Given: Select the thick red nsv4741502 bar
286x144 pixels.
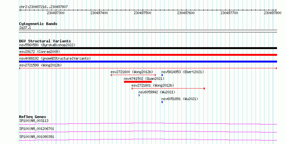Looking at the screenshot, I should 138,82.
